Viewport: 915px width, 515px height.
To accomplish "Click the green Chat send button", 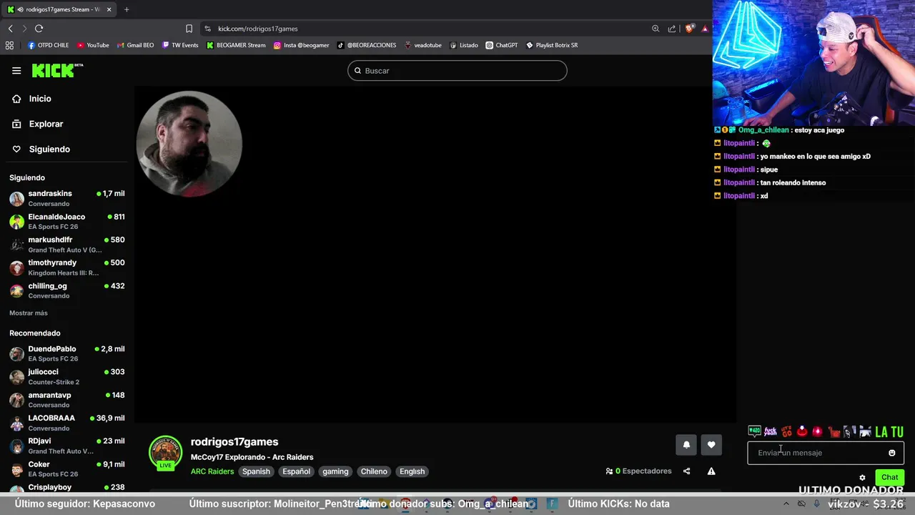I will (x=889, y=477).
